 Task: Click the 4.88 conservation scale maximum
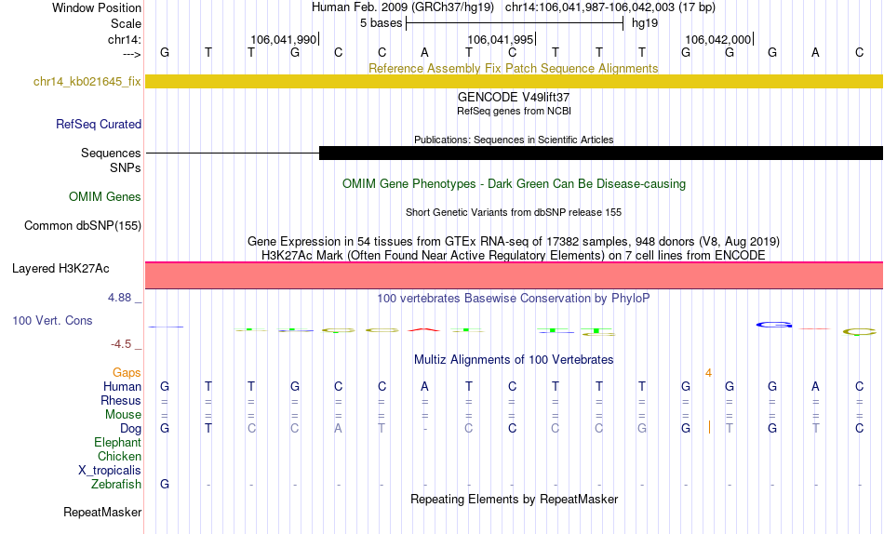120,298
